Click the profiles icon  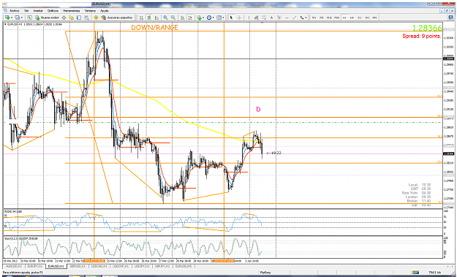pos(18,18)
